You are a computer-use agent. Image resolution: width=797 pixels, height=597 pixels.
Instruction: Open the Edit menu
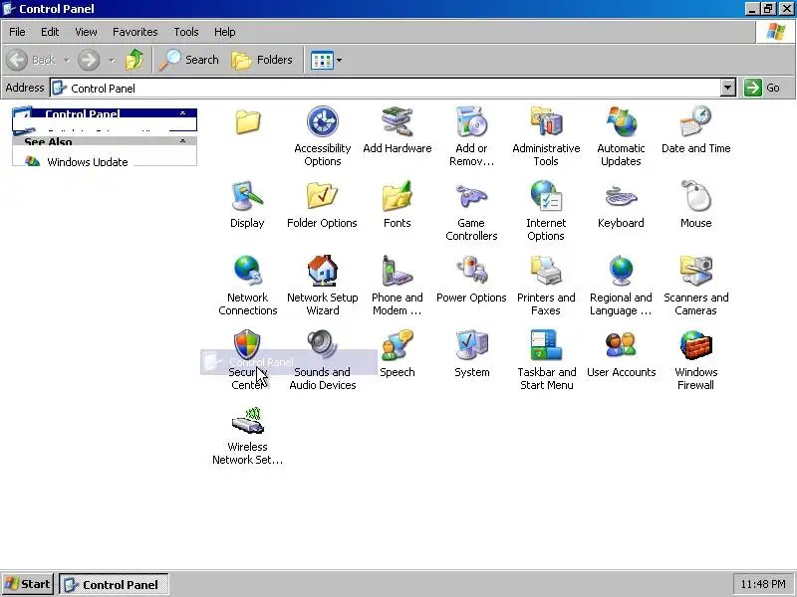pyautogui.click(x=50, y=32)
